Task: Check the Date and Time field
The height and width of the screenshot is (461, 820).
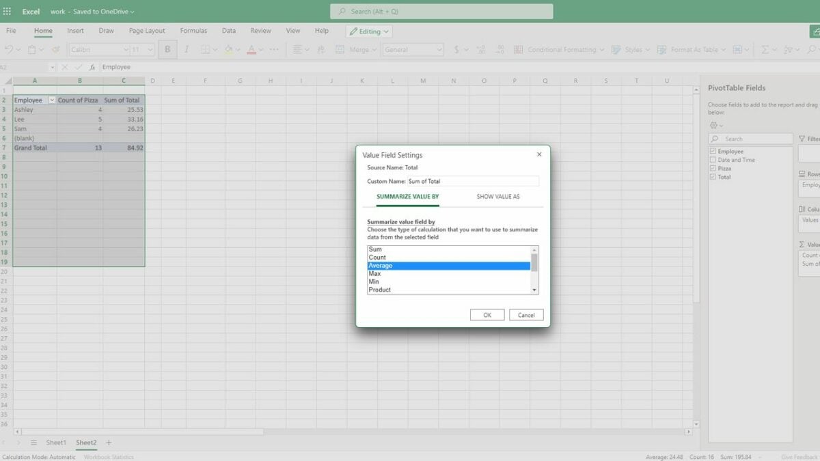Action: point(713,160)
